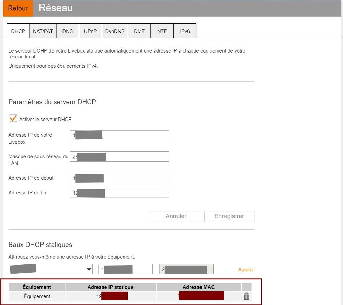Disable the Activer le serveur DHCP checkbox
Viewport: 343px width, 305px height.
(x=13, y=118)
